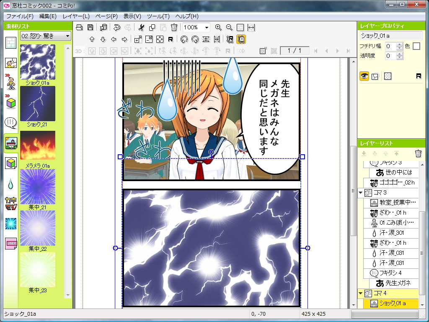The width and height of the screenshot is (429, 322).
Task: Open the カキモジ sound-effect text category
Action: (11, 204)
